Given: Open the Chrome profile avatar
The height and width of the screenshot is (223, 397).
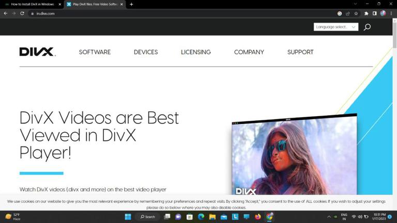Looking at the screenshot, I should click(383, 13).
